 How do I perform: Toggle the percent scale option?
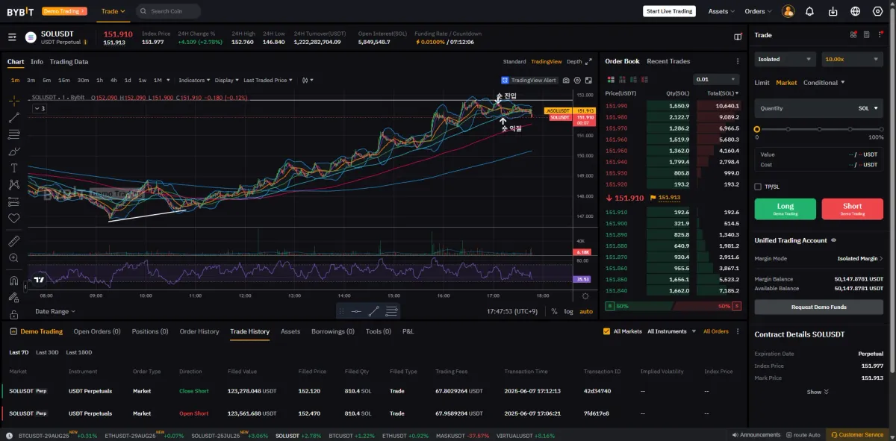click(x=554, y=311)
